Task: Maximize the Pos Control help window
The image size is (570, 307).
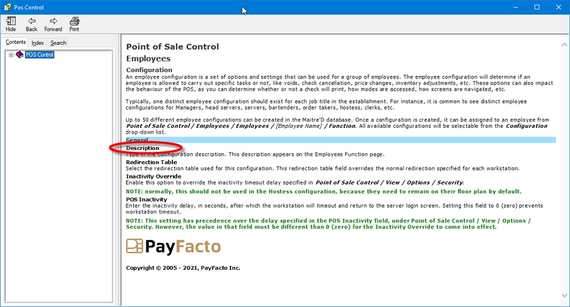Action: [x=536, y=7]
